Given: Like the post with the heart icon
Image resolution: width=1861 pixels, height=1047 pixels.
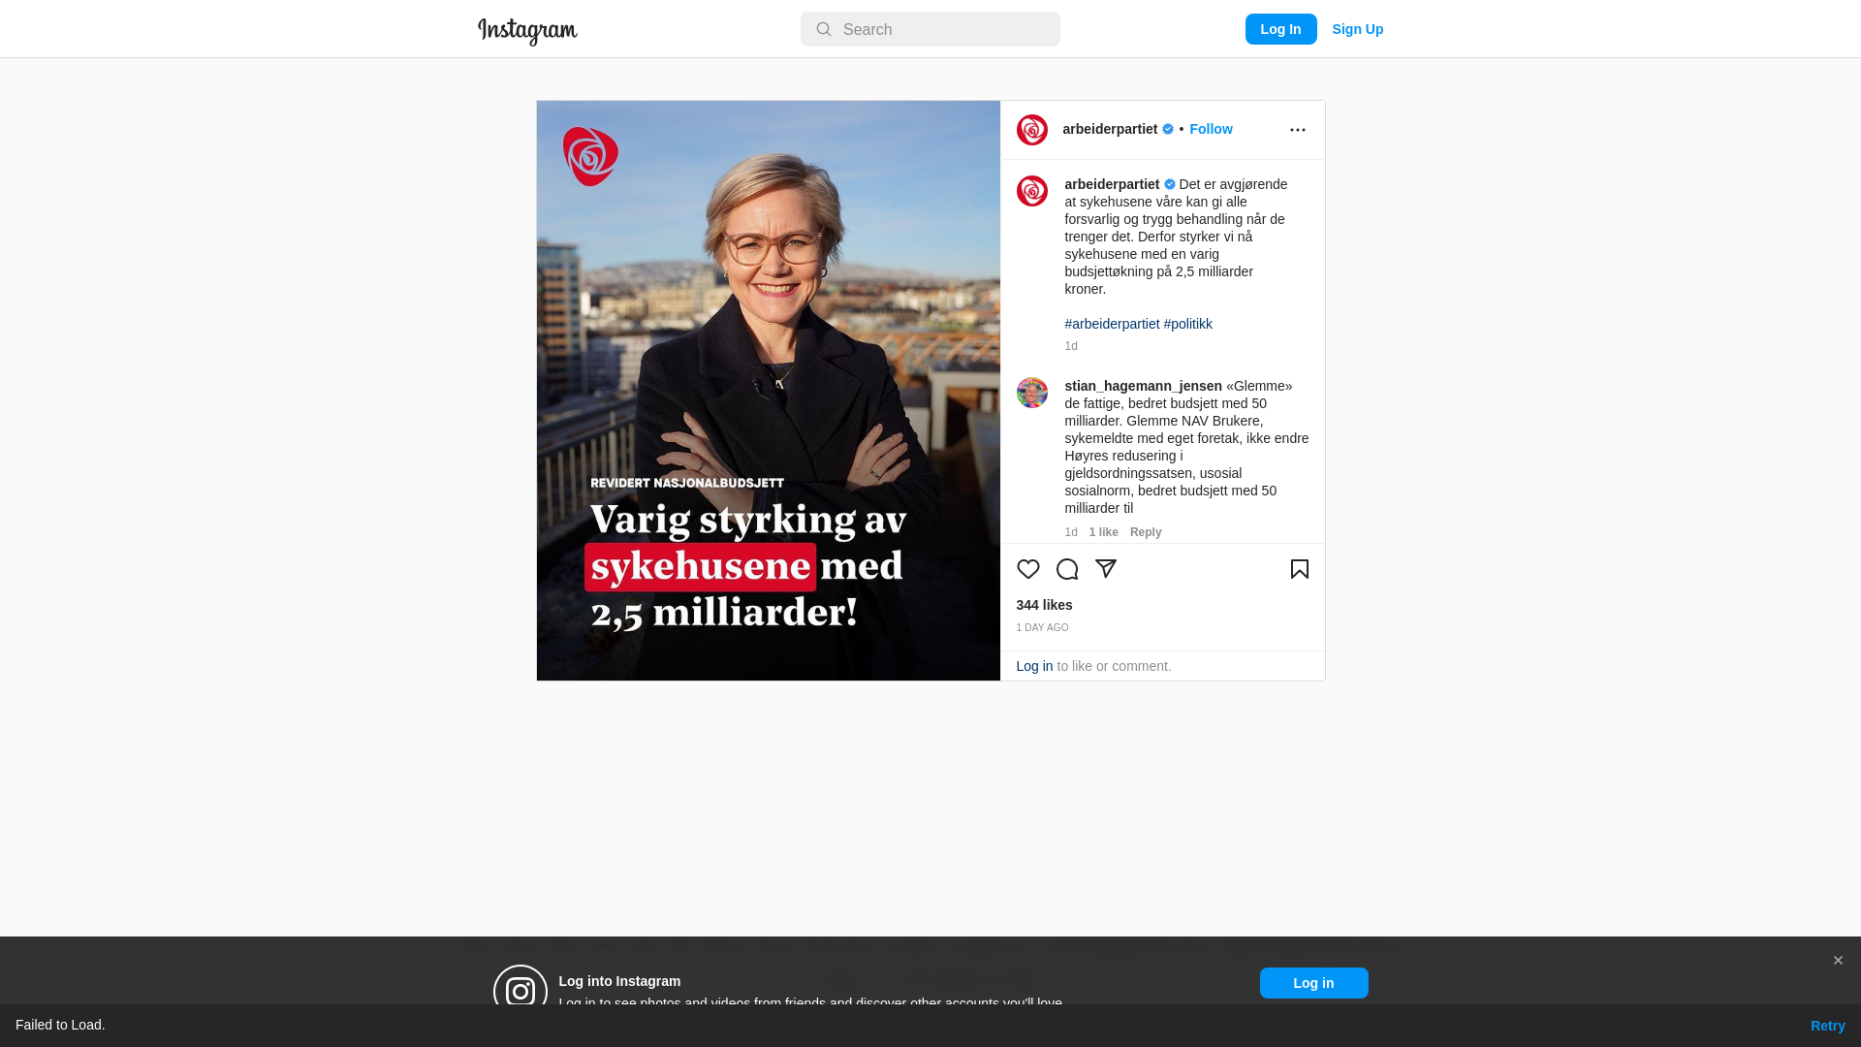Looking at the screenshot, I should click(1028, 569).
